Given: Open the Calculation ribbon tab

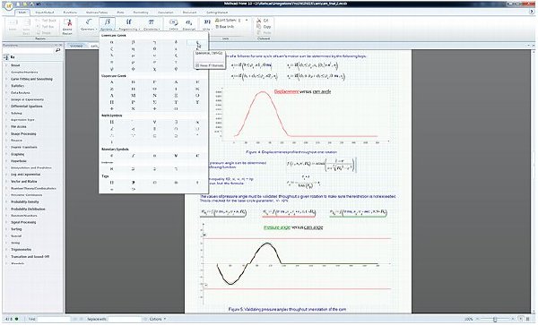Looking at the screenshot, I should [165, 13].
